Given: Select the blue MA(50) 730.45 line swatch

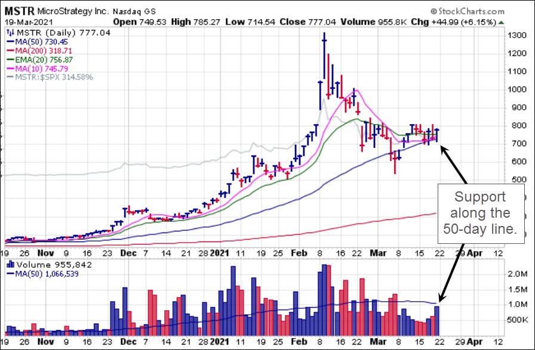Looking at the screenshot, I should click(11, 42).
